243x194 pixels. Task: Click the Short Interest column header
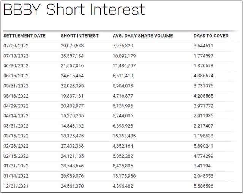pyautogui.click(x=80, y=36)
